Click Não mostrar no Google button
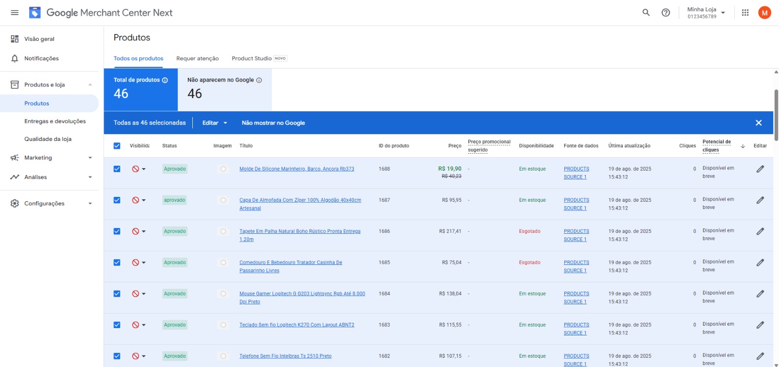Screen dimensions: 779x367 (x=273, y=123)
